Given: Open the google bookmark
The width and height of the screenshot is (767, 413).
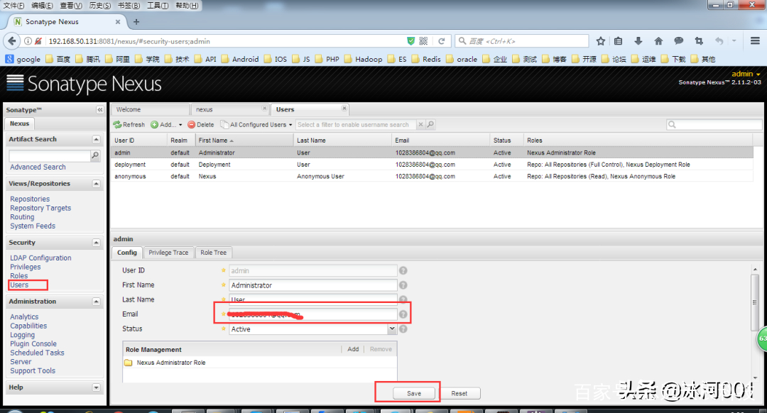Looking at the screenshot, I should pos(23,59).
